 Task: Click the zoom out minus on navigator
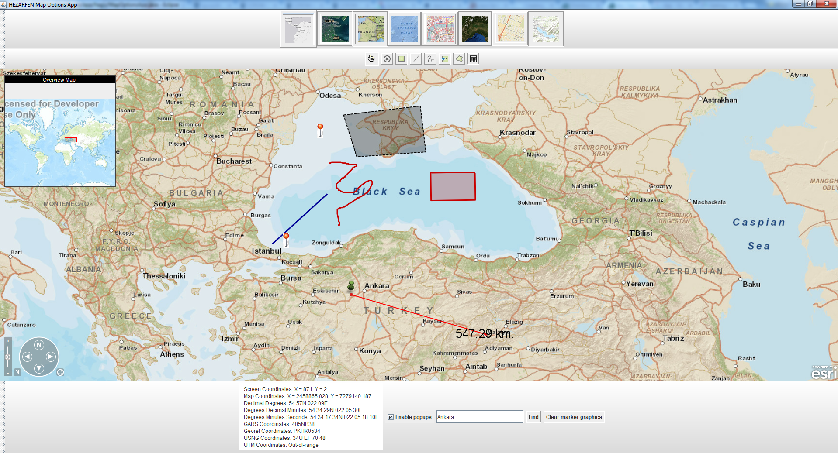pos(8,373)
